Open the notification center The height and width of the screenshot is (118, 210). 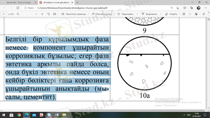click(x=205, y=115)
